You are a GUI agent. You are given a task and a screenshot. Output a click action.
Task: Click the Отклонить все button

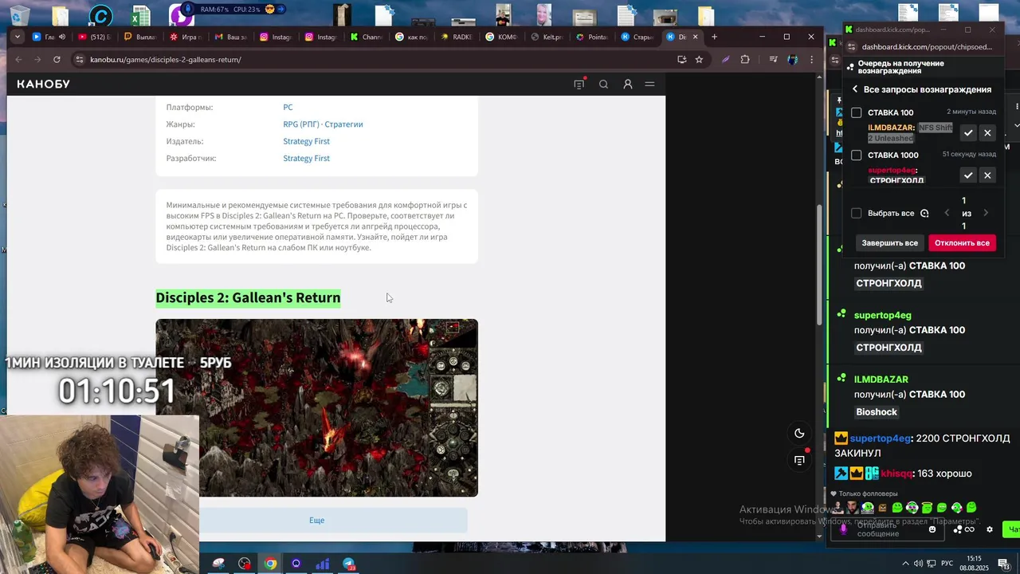click(962, 242)
